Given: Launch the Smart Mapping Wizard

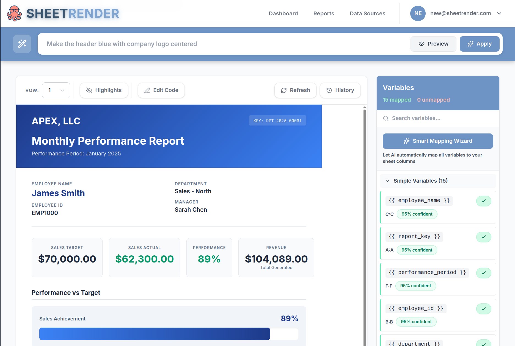Looking at the screenshot, I should [x=438, y=141].
